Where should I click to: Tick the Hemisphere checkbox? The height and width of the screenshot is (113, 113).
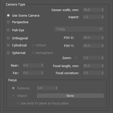(x=33, y=53)
